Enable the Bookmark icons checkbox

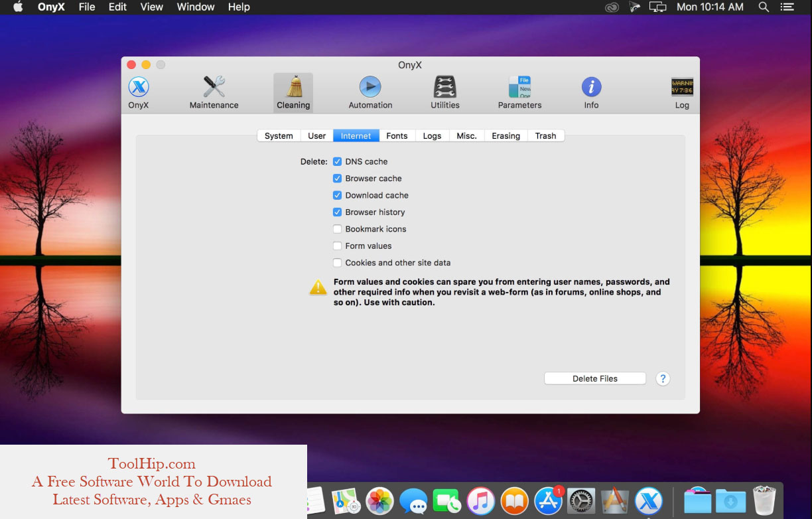(338, 229)
